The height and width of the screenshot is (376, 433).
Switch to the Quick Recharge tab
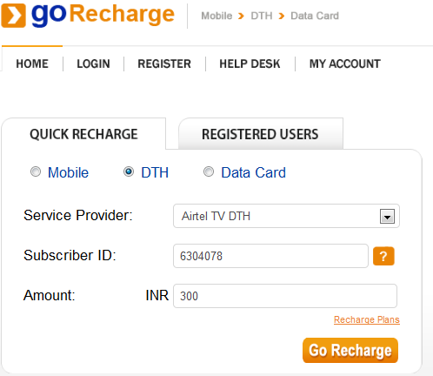(83, 134)
